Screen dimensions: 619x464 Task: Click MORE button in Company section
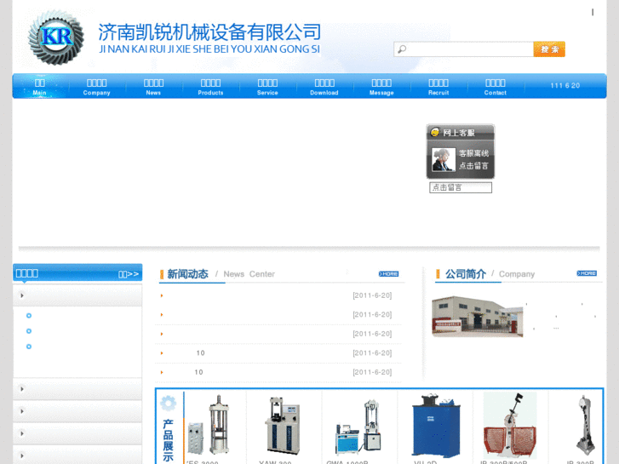click(x=587, y=273)
